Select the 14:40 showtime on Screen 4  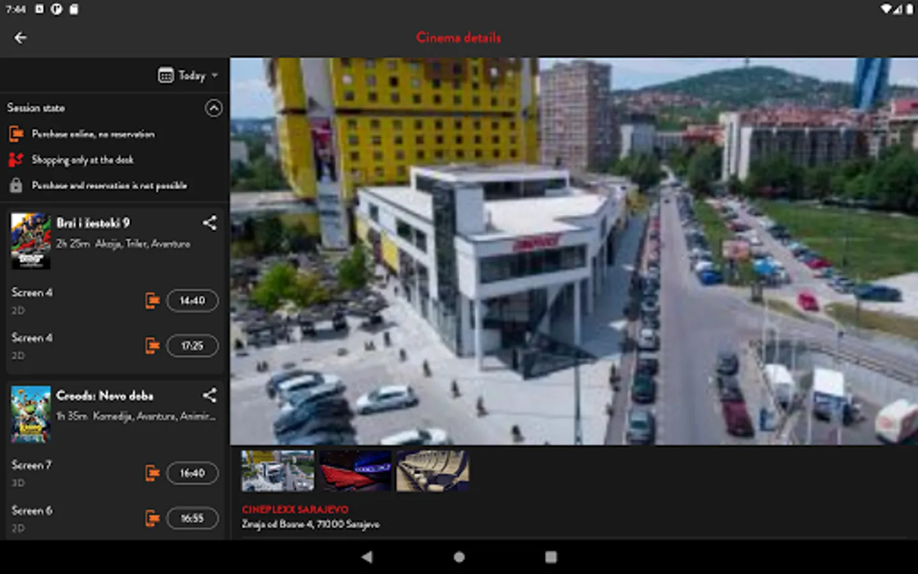tap(193, 300)
